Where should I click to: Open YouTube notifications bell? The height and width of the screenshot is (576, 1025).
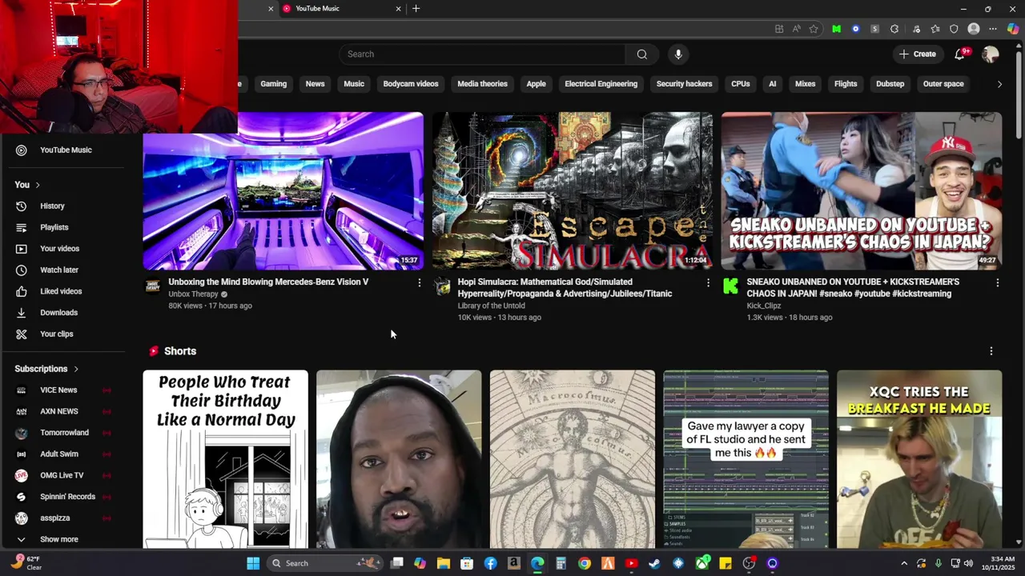tap(959, 54)
